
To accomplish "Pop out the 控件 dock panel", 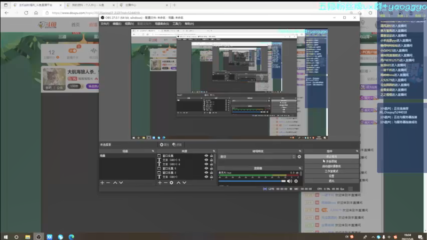I will [x=357, y=151].
